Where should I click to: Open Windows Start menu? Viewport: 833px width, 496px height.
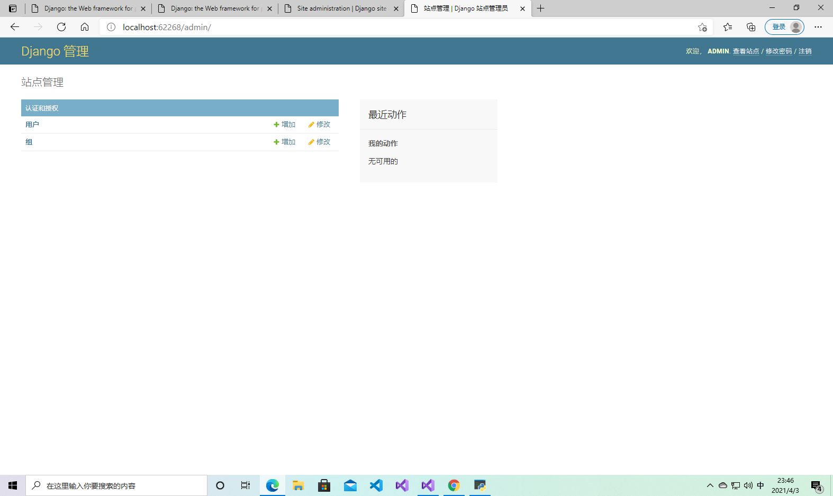[x=13, y=485]
